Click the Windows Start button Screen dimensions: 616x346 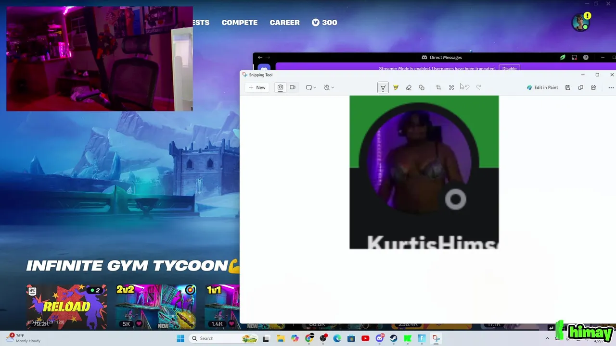coord(180,338)
